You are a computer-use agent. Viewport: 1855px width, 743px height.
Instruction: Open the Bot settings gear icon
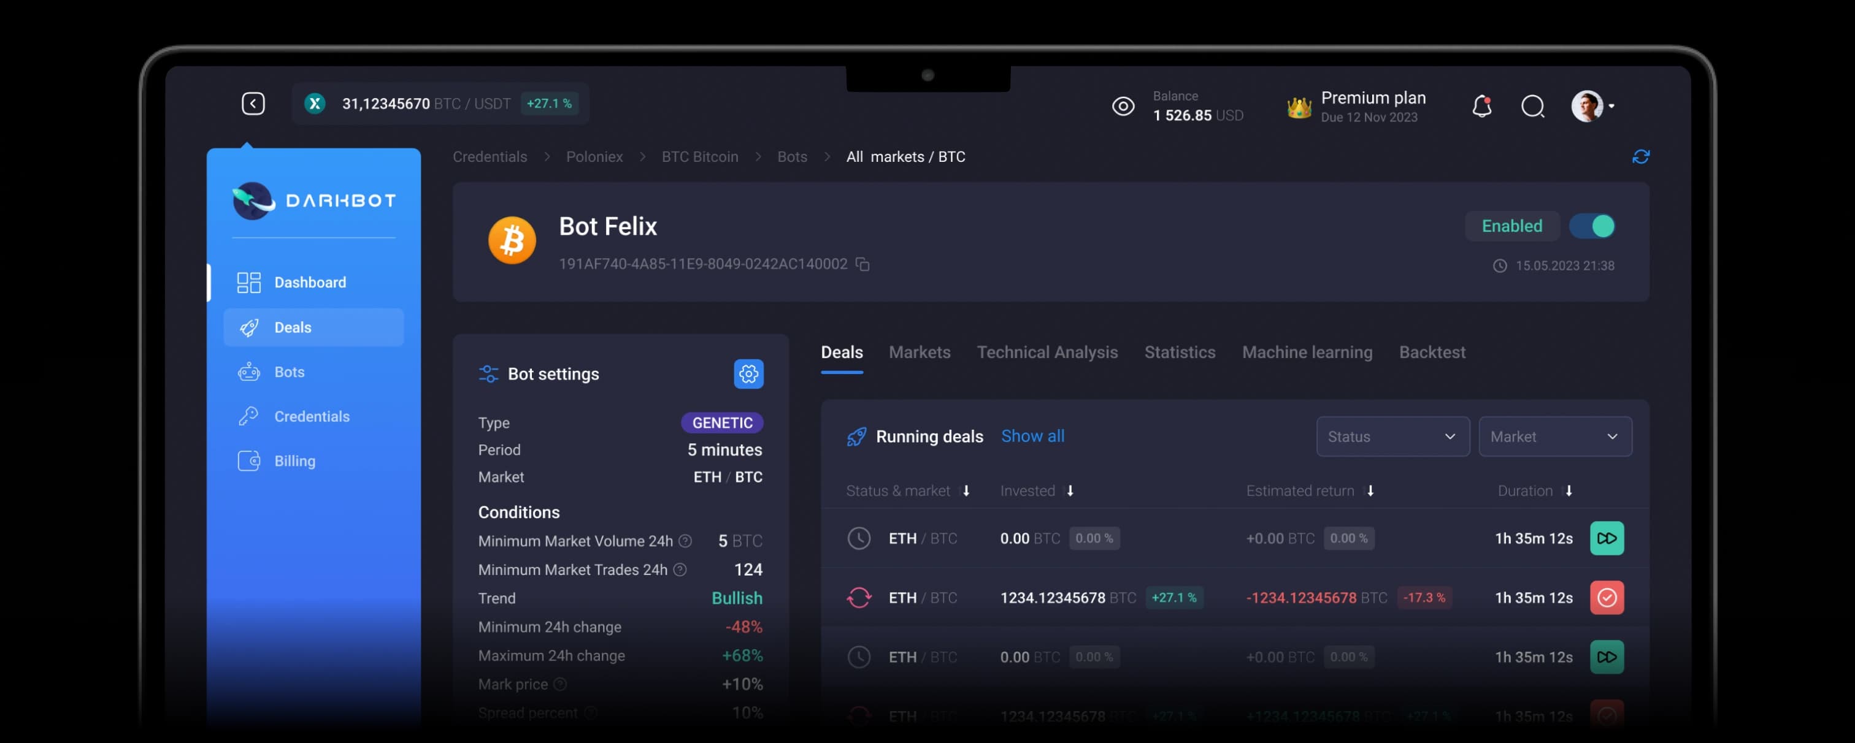coord(749,374)
